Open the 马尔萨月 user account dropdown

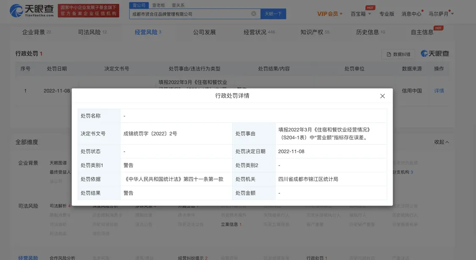(441, 14)
